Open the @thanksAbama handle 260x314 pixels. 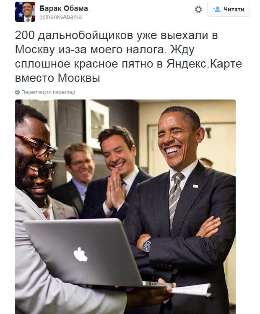coord(61,17)
